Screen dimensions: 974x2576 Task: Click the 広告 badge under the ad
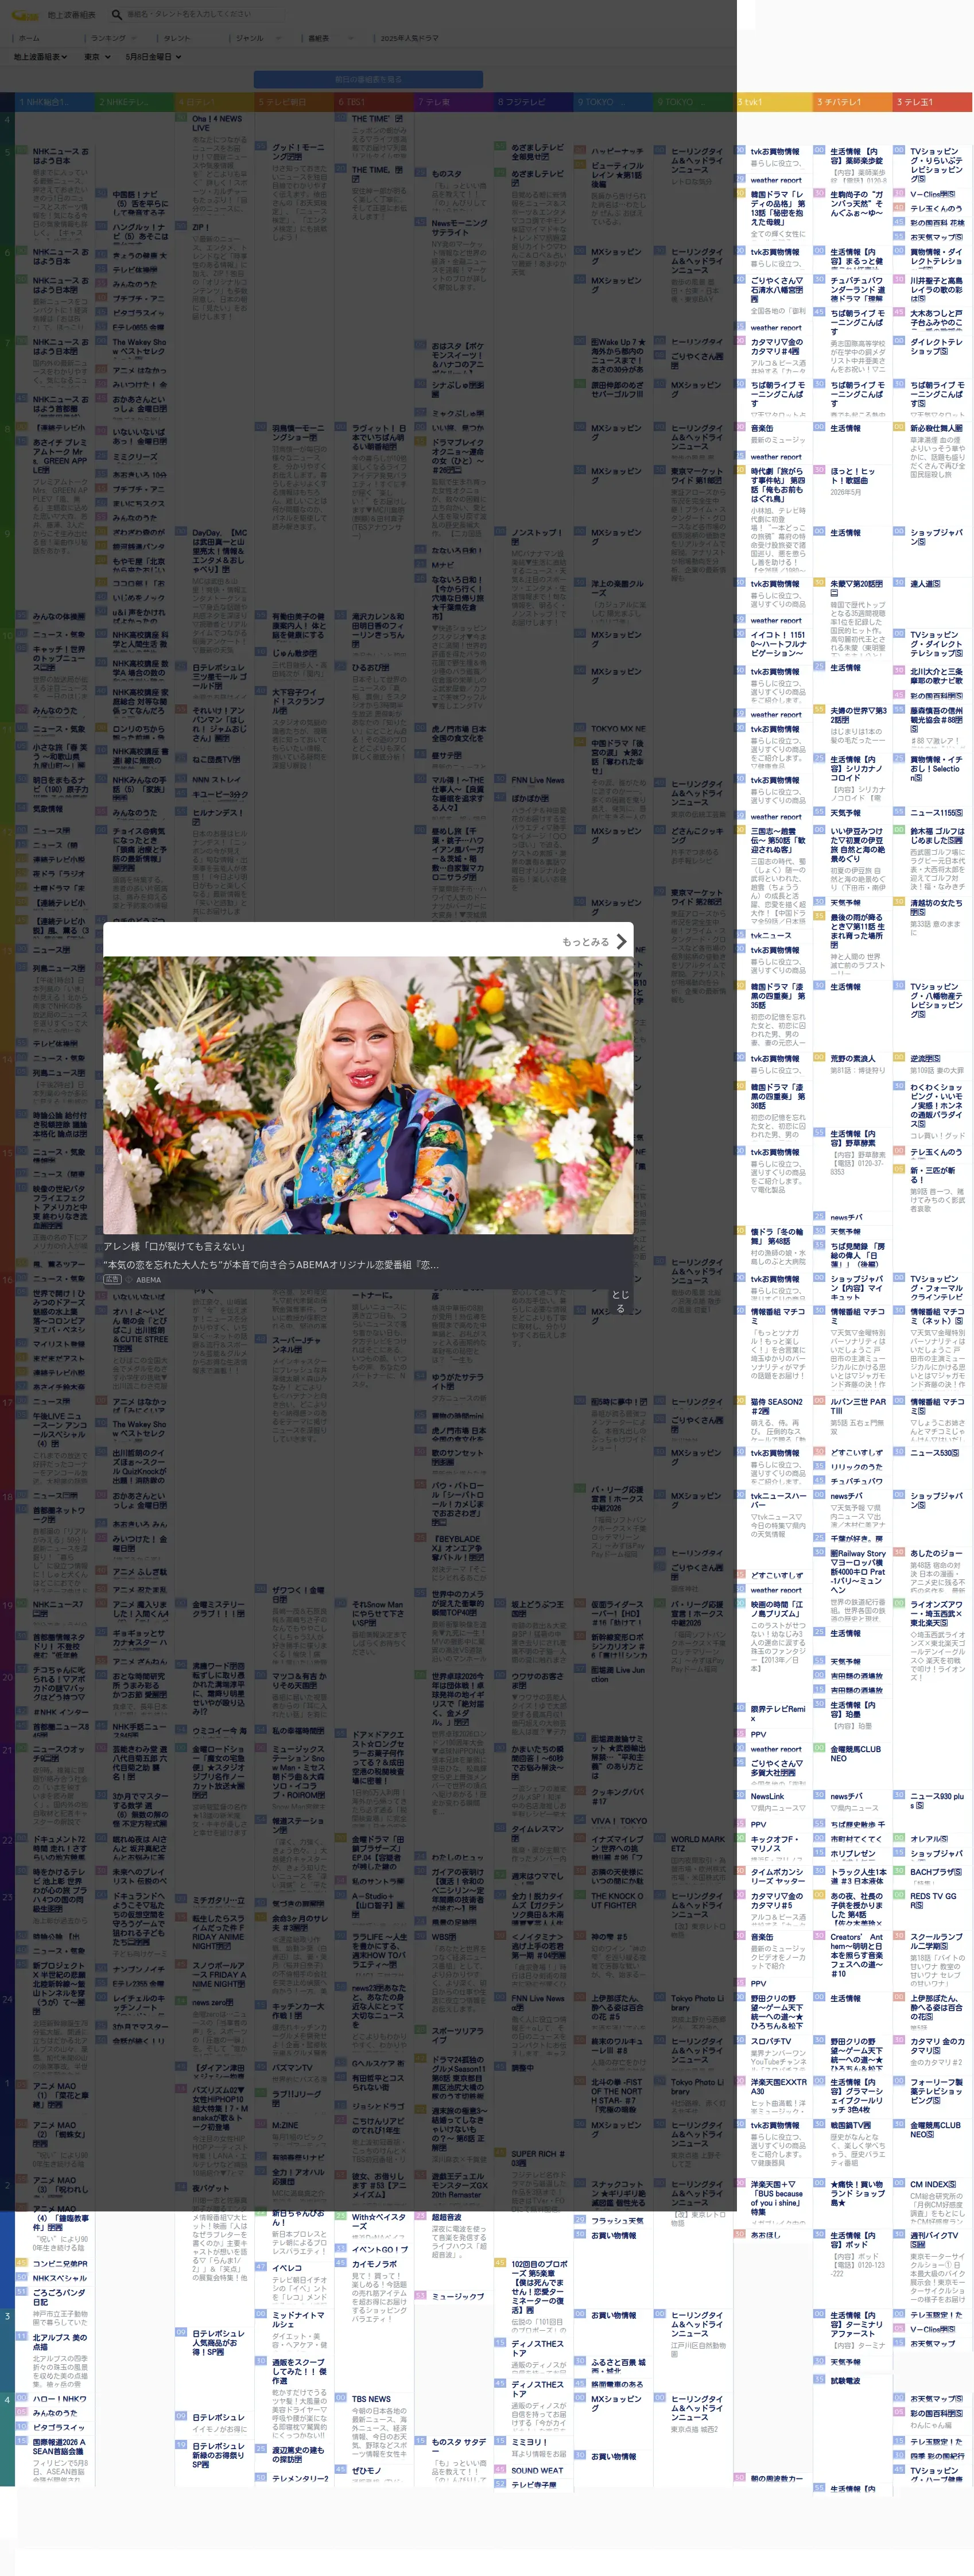coord(112,1279)
